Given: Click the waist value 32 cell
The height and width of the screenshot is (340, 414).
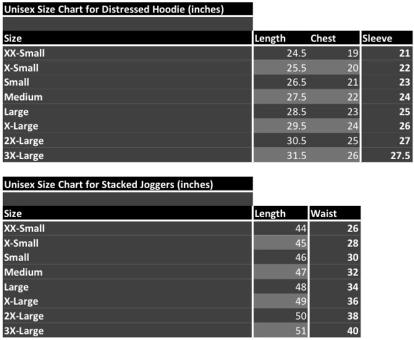Looking at the screenshot, I should [352, 272].
